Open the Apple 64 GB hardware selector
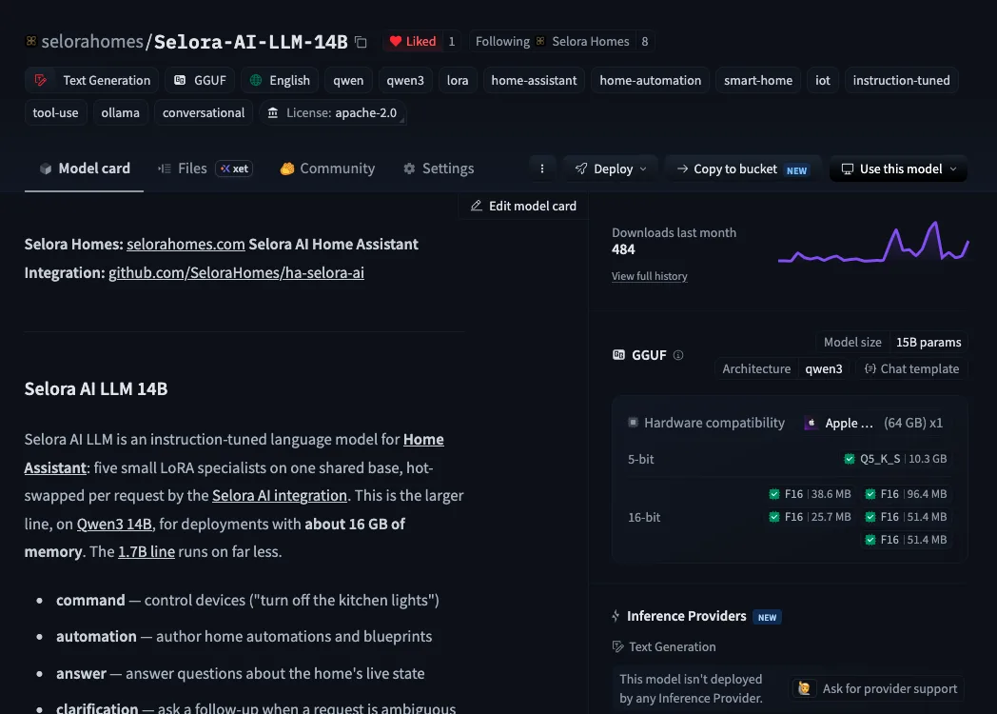 [873, 423]
